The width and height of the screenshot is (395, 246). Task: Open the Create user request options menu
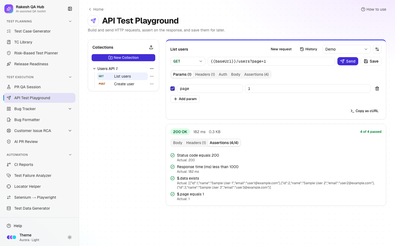tap(152, 84)
